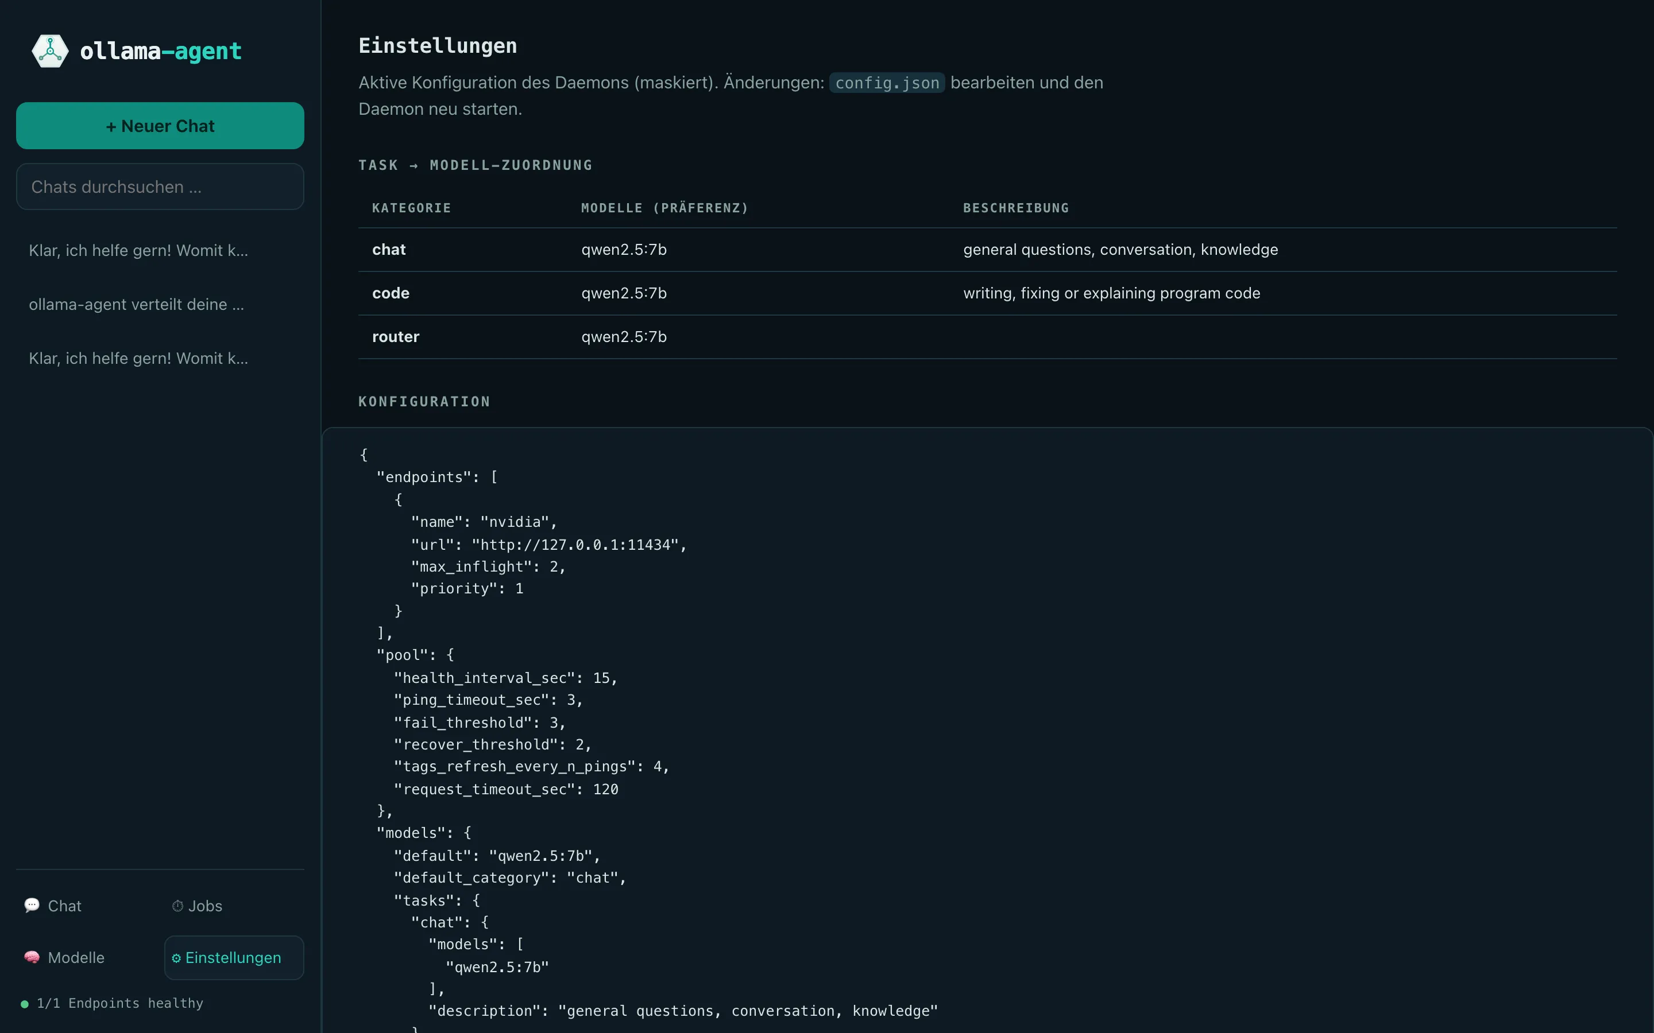Click the ollama-agent title text
The image size is (1654, 1033).
pyautogui.click(x=161, y=51)
